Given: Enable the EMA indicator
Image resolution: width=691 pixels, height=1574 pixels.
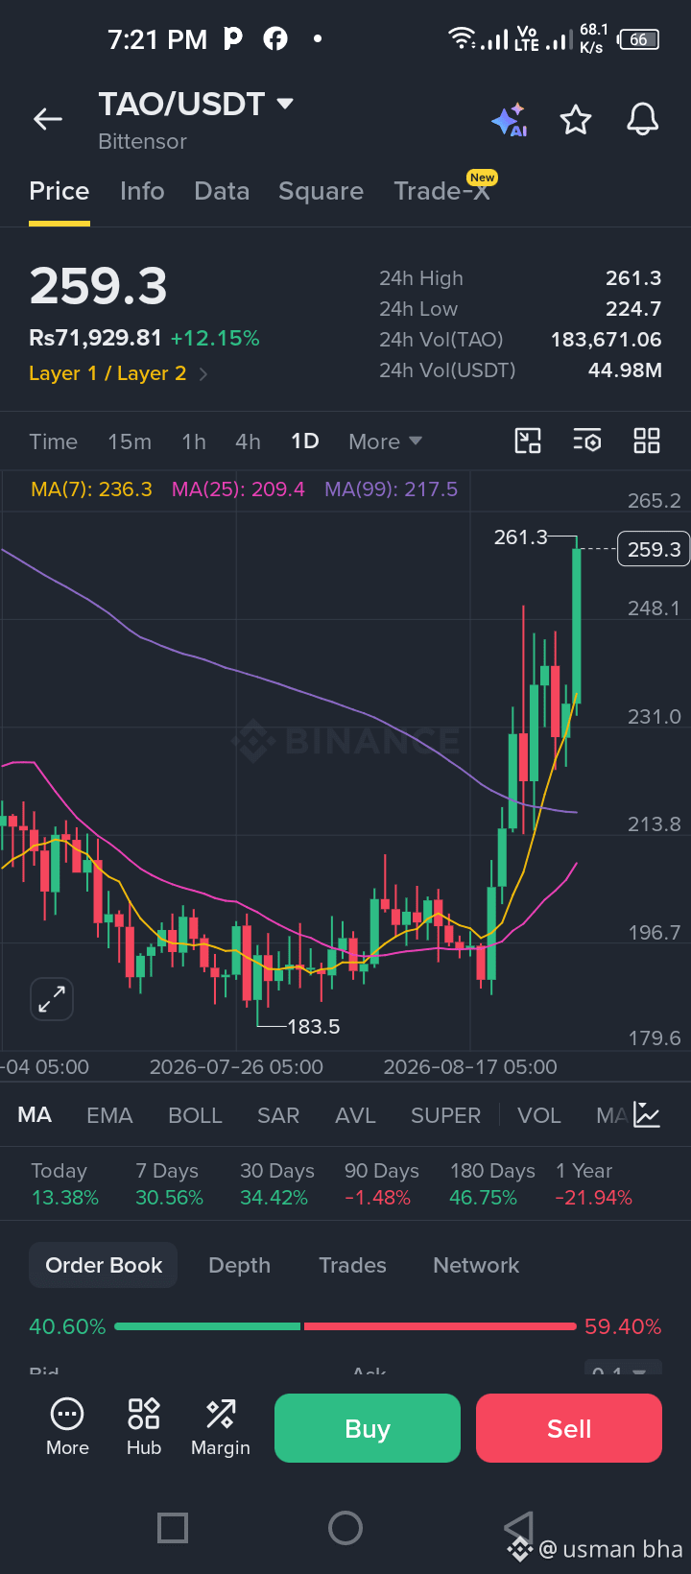Looking at the screenshot, I should (x=109, y=1115).
